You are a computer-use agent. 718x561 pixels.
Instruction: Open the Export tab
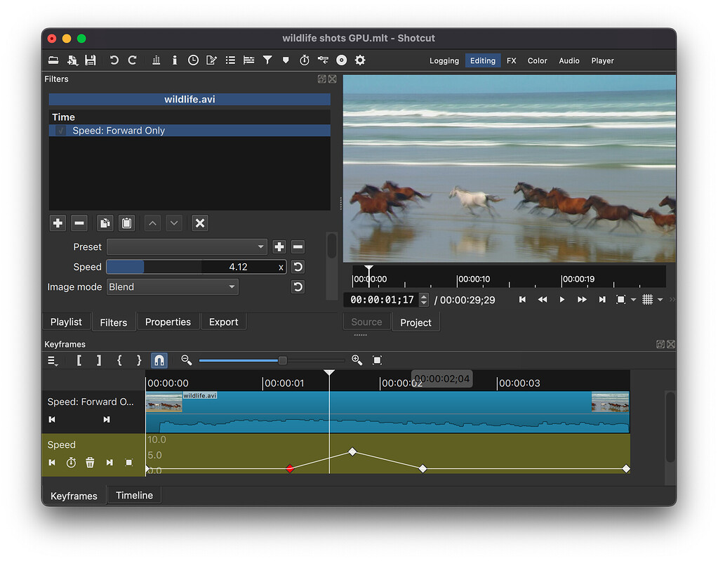tap(223, 322)
